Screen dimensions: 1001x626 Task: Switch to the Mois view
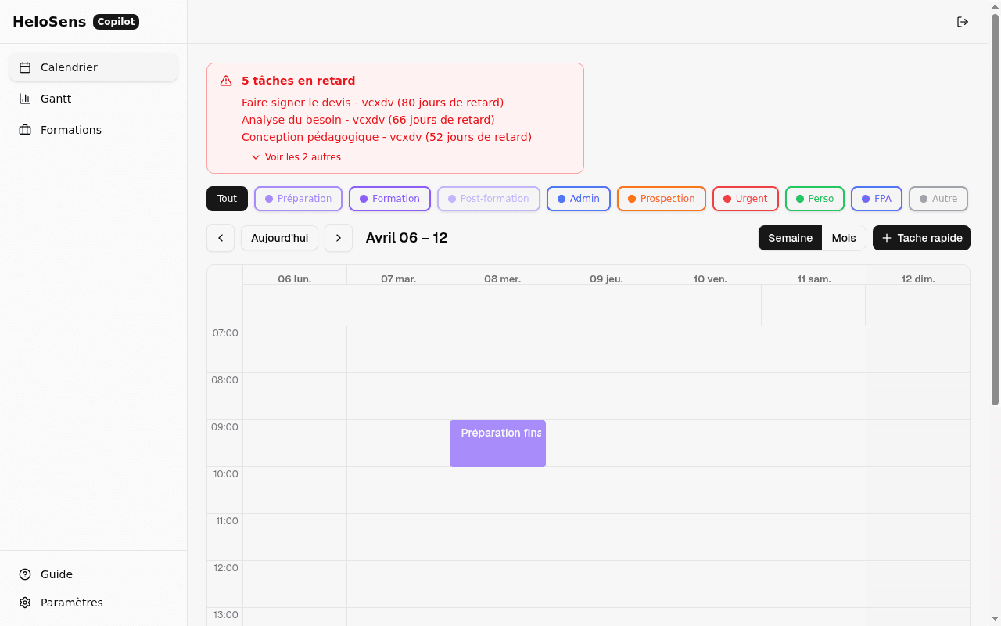(843, 238)
